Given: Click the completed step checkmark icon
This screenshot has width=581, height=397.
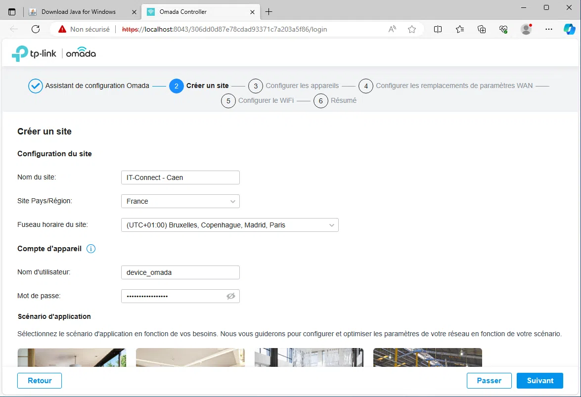Looking at the screenshot, I should [x=35, y=86].
